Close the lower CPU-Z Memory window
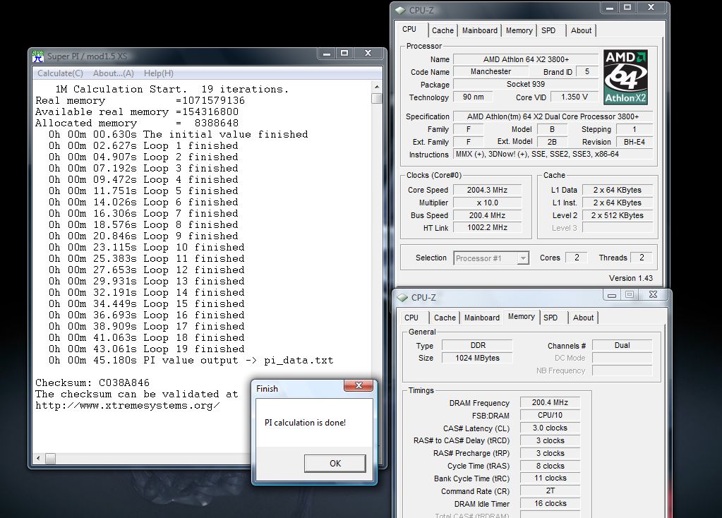 pos(653,295)
